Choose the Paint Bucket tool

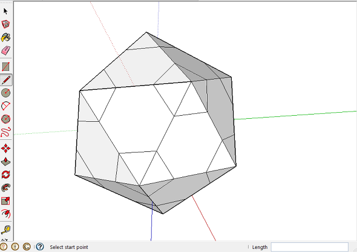[x=5, y=37]
